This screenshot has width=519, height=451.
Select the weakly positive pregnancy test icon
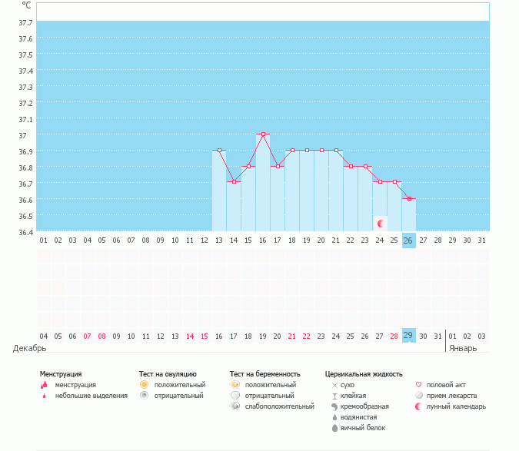coord(235,406)
